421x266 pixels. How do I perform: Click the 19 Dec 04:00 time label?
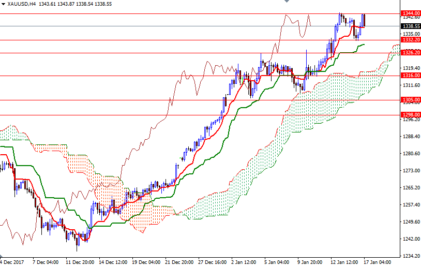[x=146, y=262]
